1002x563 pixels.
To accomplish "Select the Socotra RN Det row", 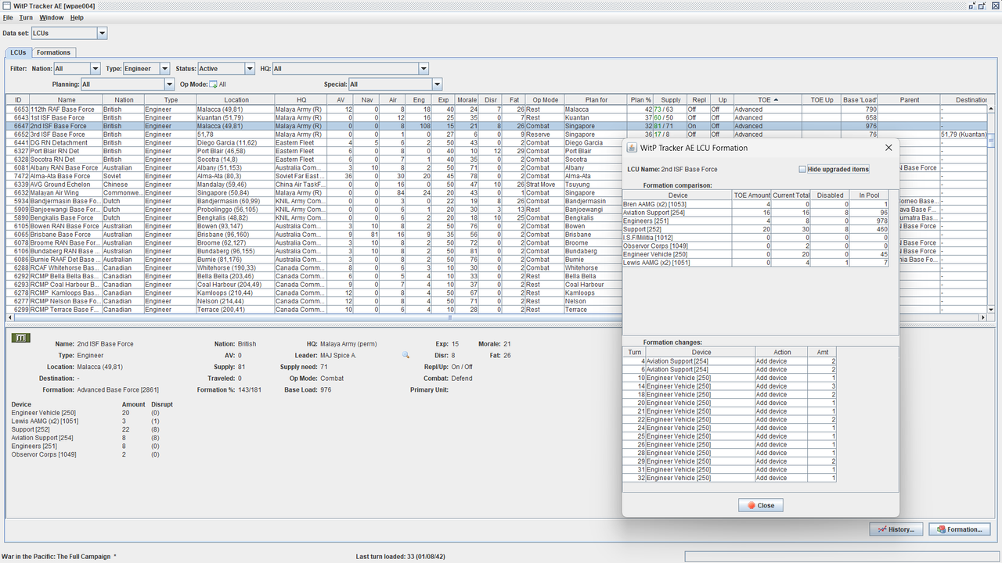I will tap(314, 159).
